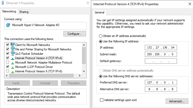The height and width of the screenshot is (108, 193).
Task: Click the Hyper-V Network Adapter #3 icon
Action: point(8,25)
